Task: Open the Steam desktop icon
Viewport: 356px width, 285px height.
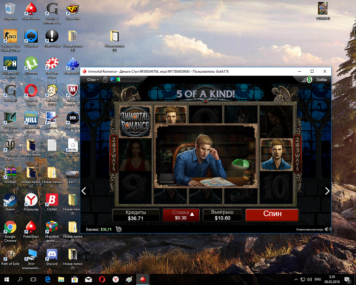Action: pos(10,203)
